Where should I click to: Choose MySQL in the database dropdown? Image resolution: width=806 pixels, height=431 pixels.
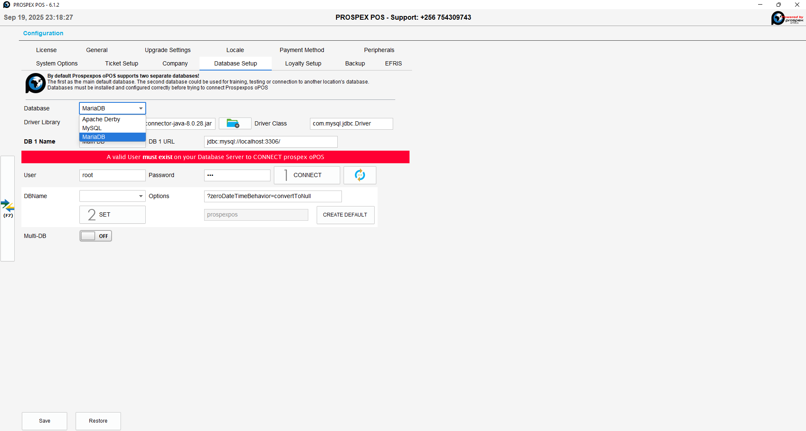coord(92,128)
